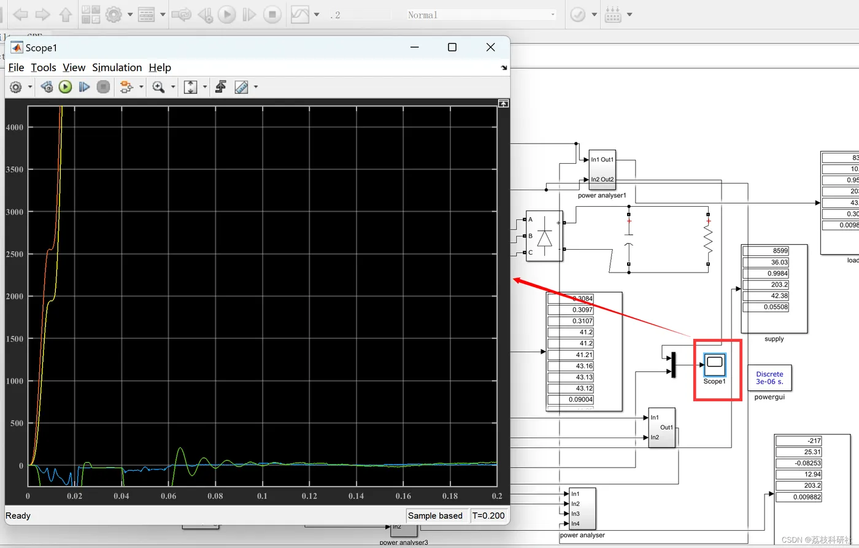This screenshot has width=859, height=548.
Task: Open the View menu in Scope1
Action: click(74, 68)
